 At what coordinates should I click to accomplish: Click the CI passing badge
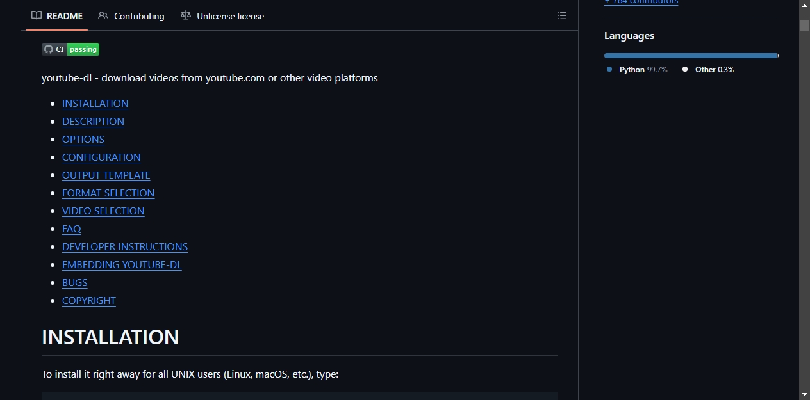[70, 49]
